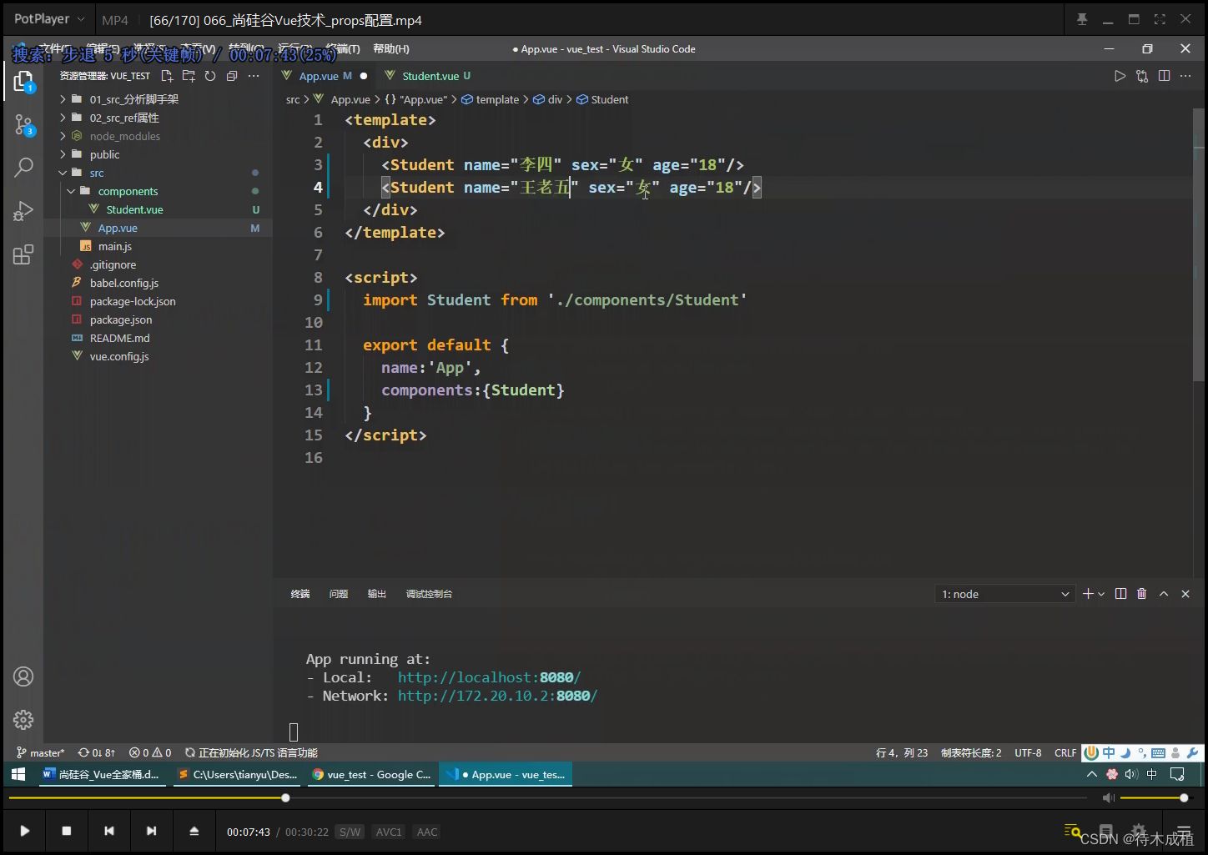
Task: Switch to the Student.vue editor tab
Action: [429, 76]
